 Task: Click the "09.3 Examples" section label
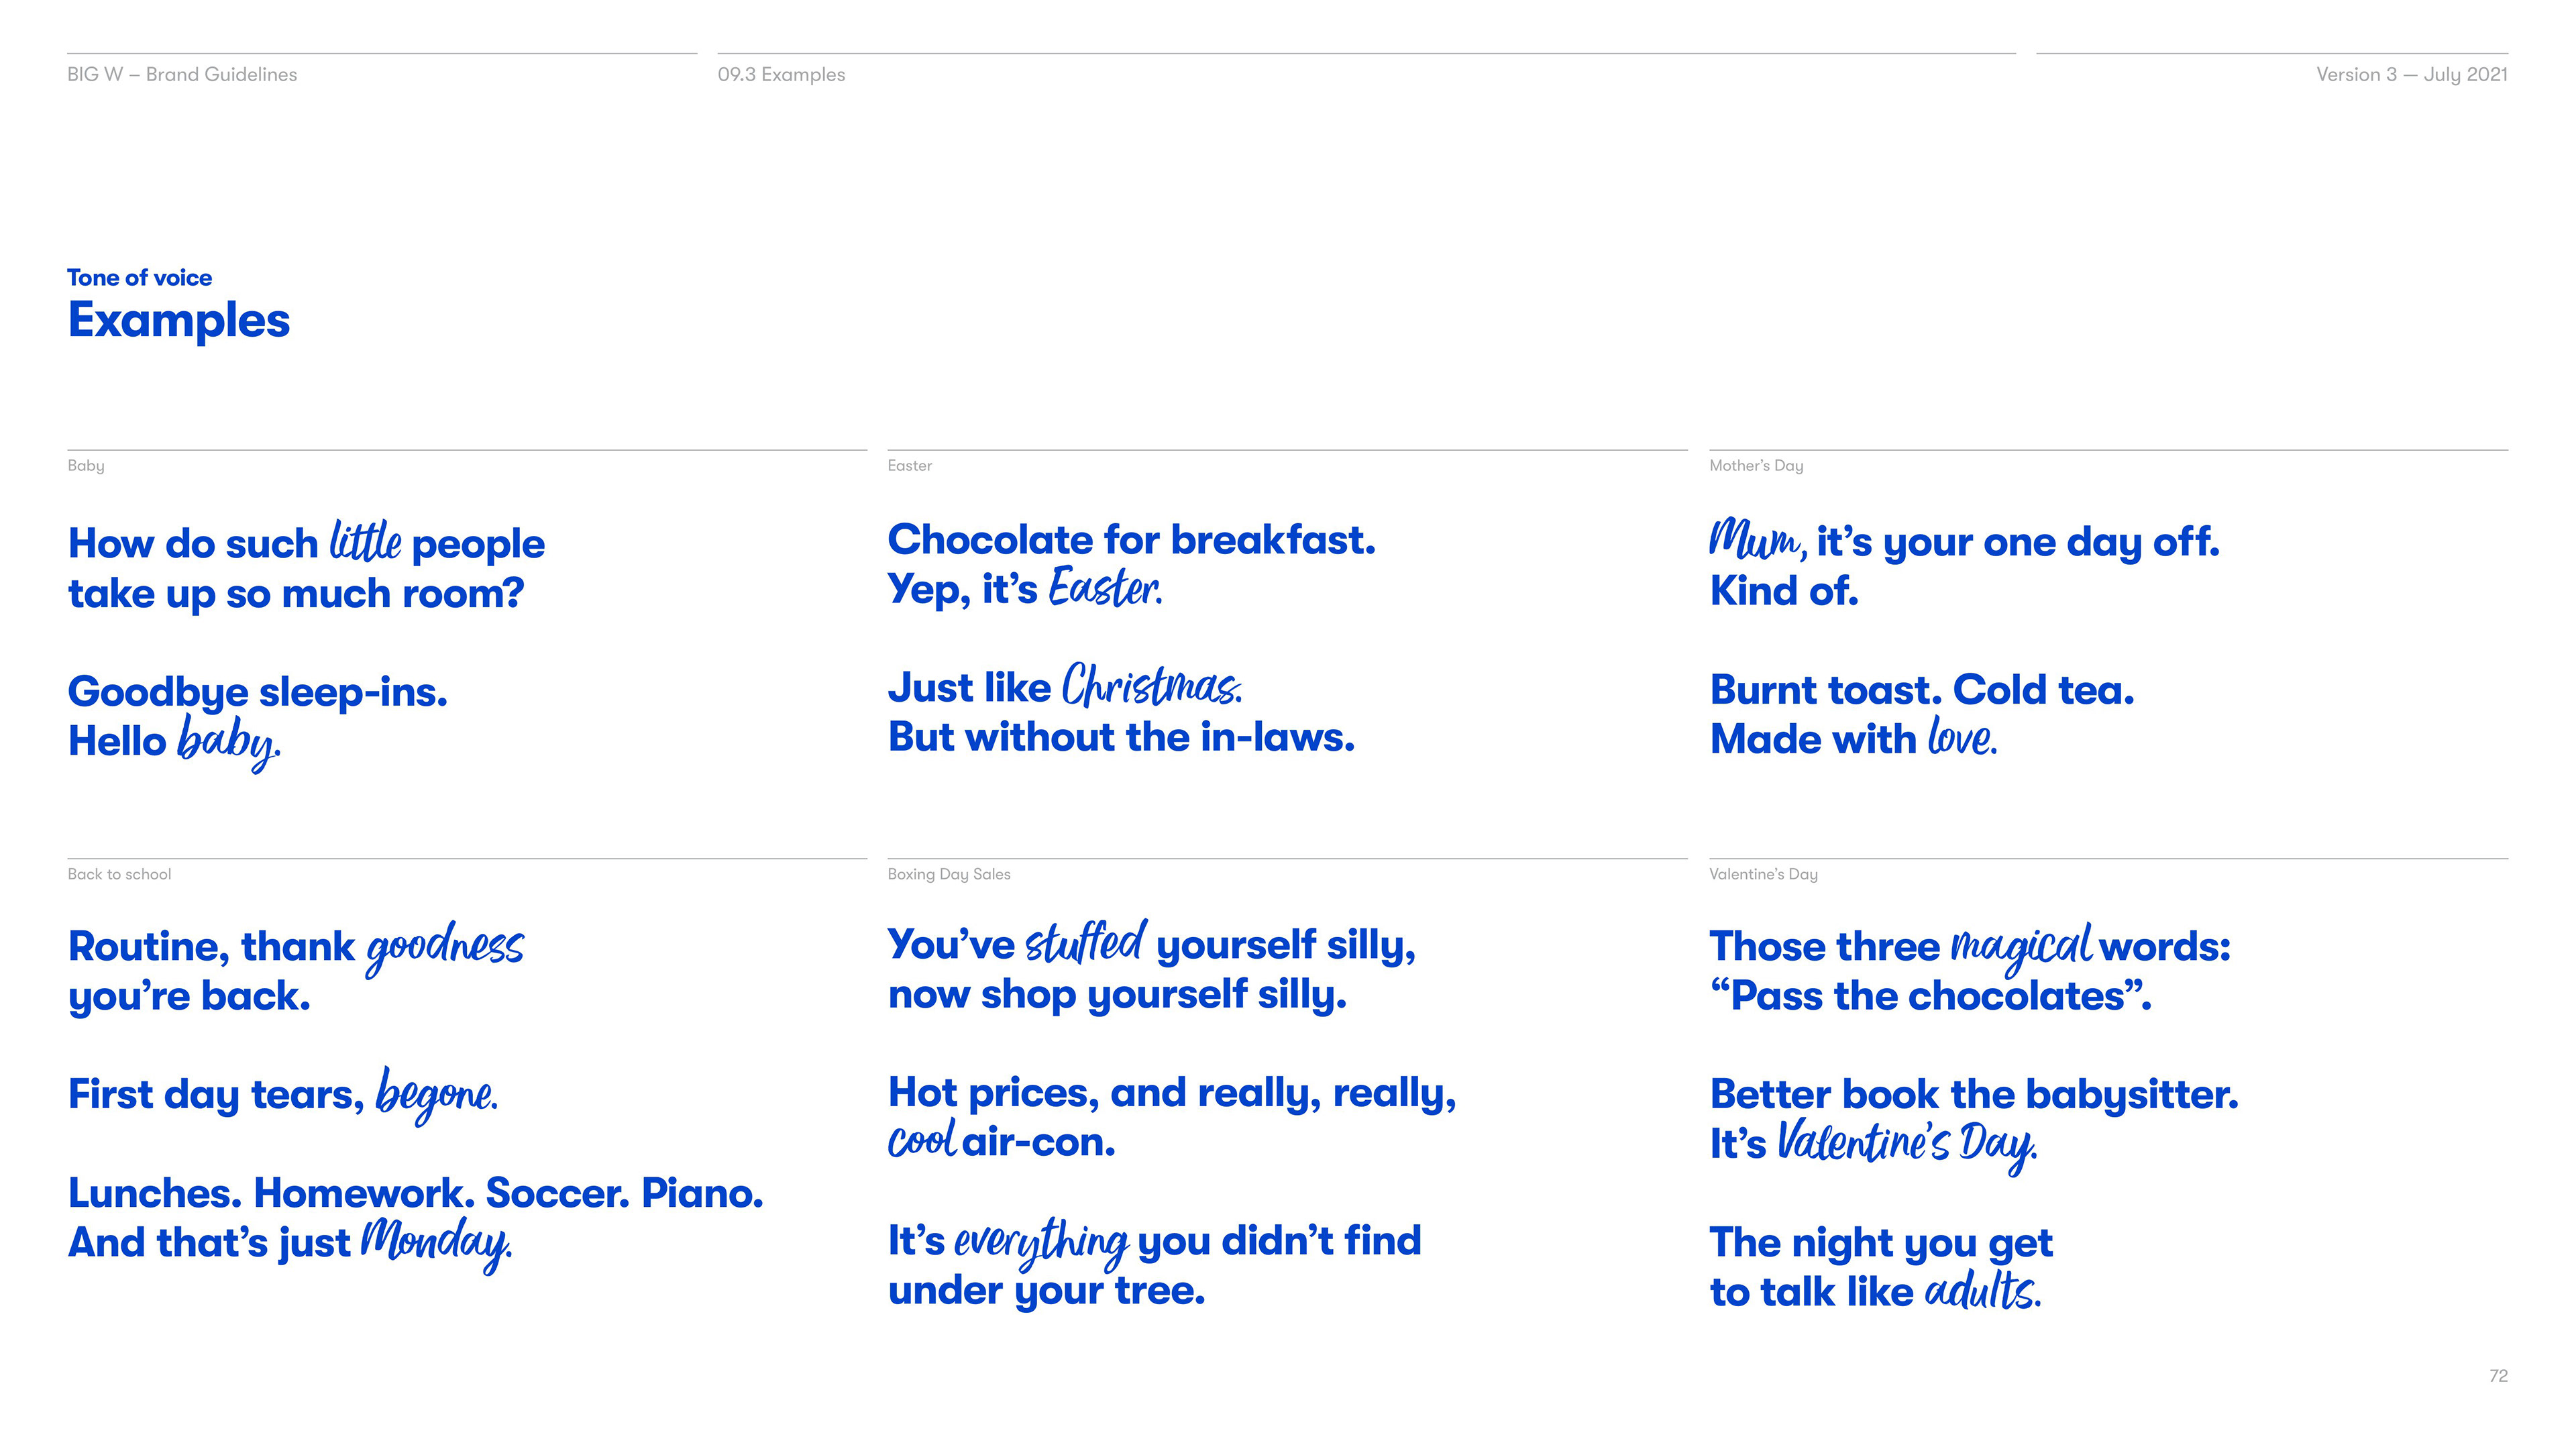click(781, 75)
